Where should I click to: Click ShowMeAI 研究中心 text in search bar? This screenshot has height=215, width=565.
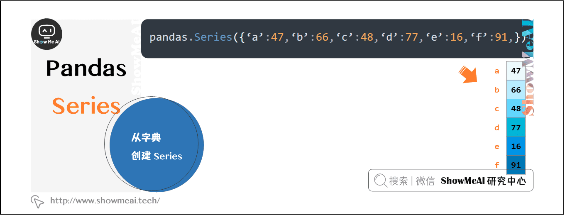point(484,181)
